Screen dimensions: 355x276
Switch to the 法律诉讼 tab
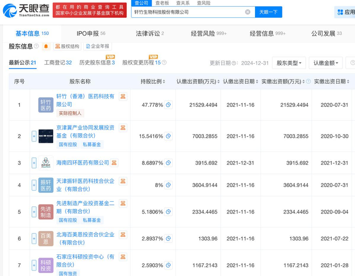click(x=150, y=34)
